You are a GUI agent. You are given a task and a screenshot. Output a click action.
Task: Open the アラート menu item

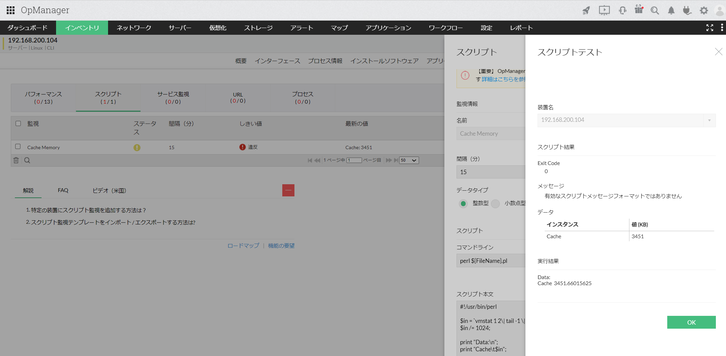[x=302, y=28]
